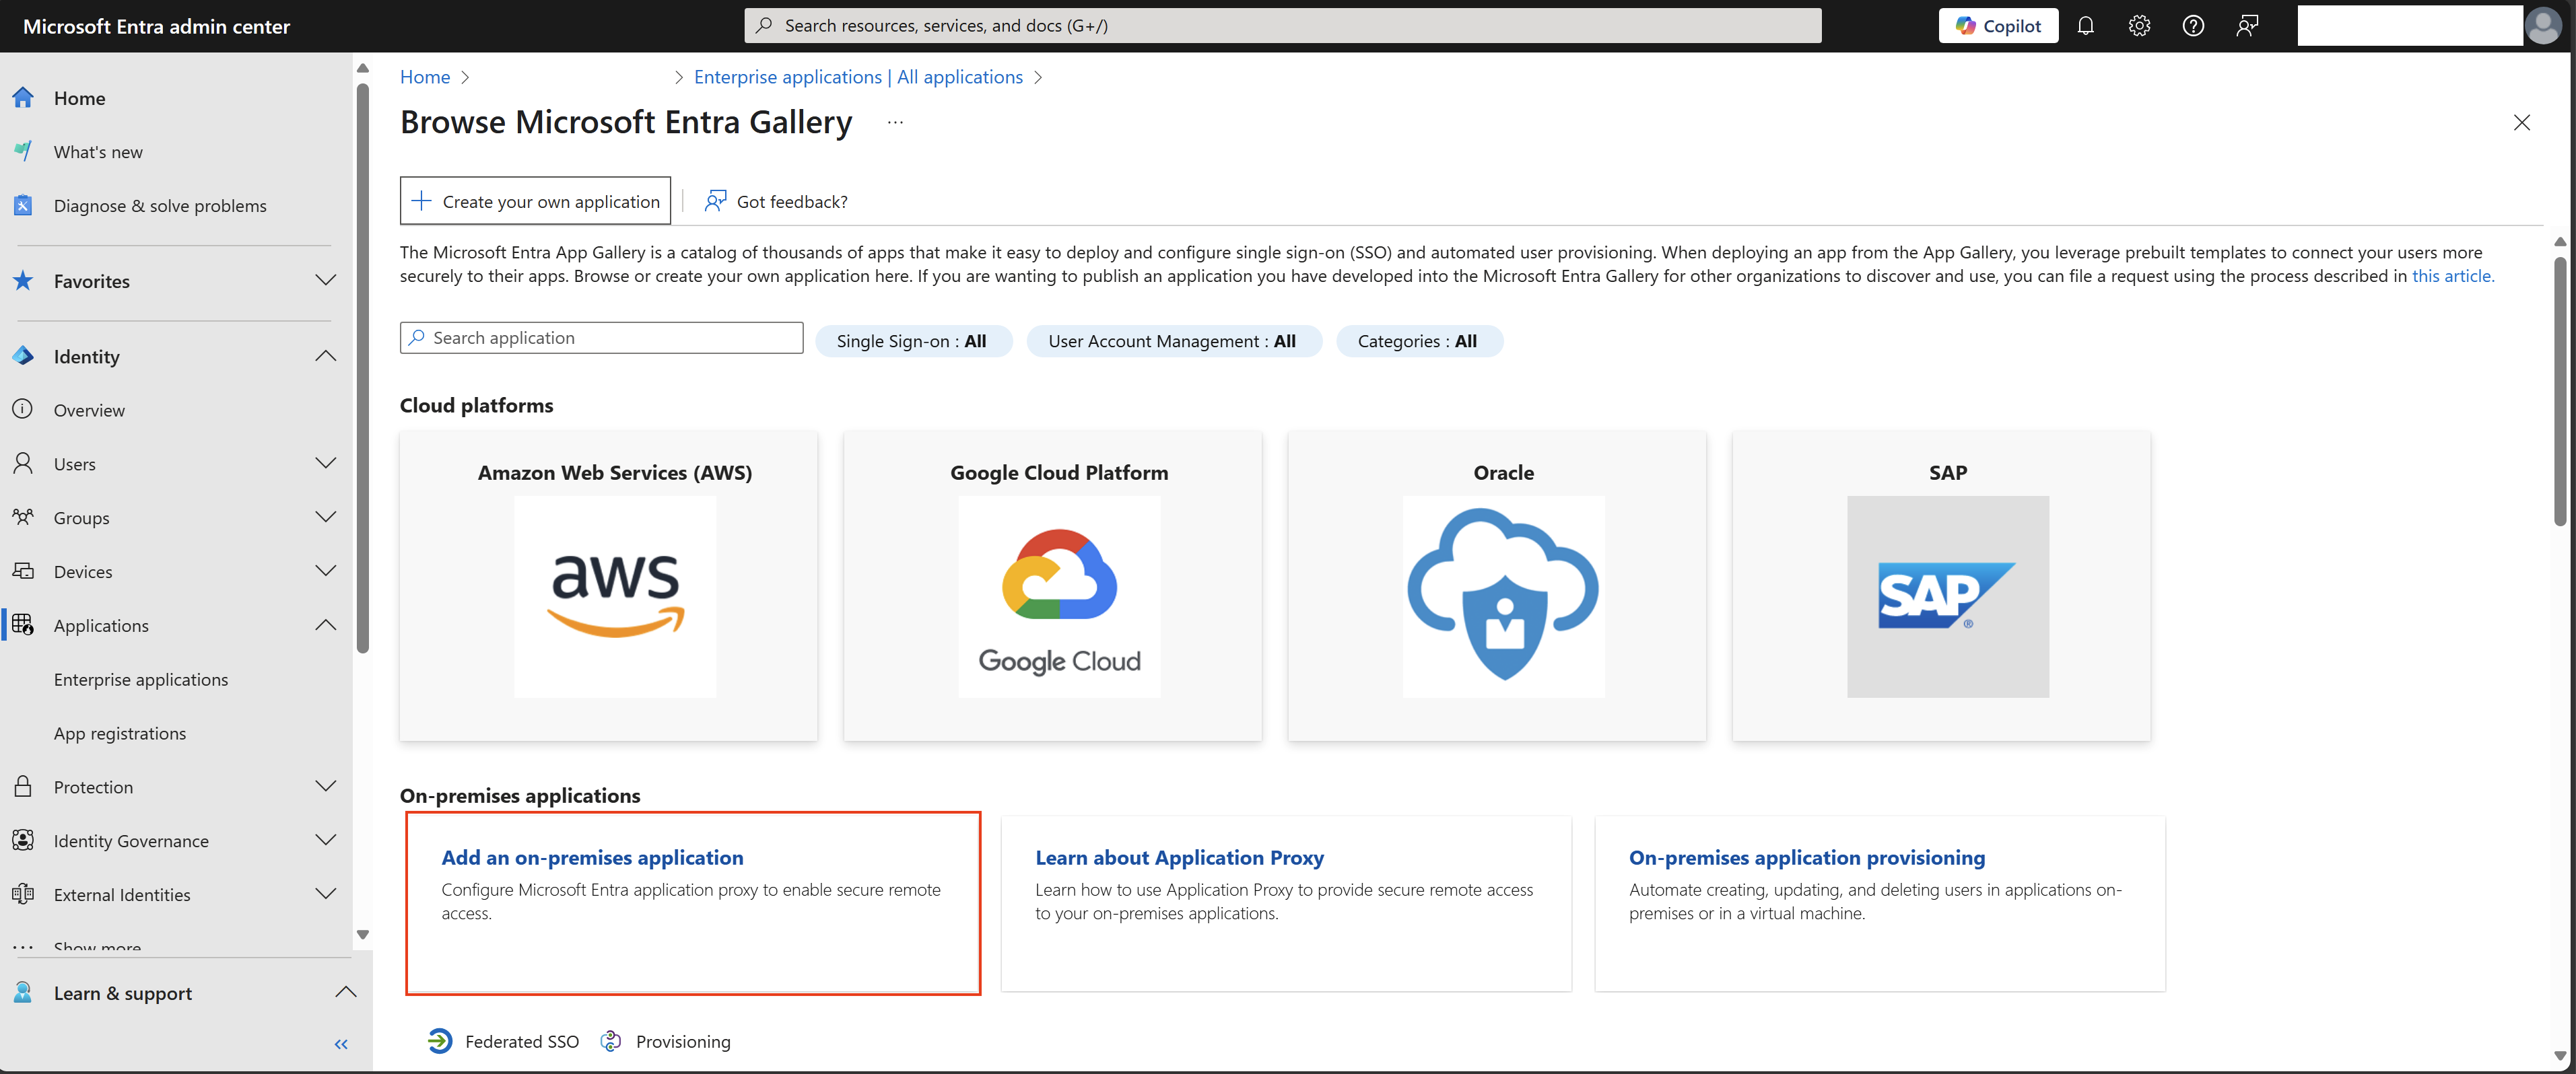Viewport: 2576px width, 1074px height.
Task: Collapse the Learn & support section
Action: 345,993
